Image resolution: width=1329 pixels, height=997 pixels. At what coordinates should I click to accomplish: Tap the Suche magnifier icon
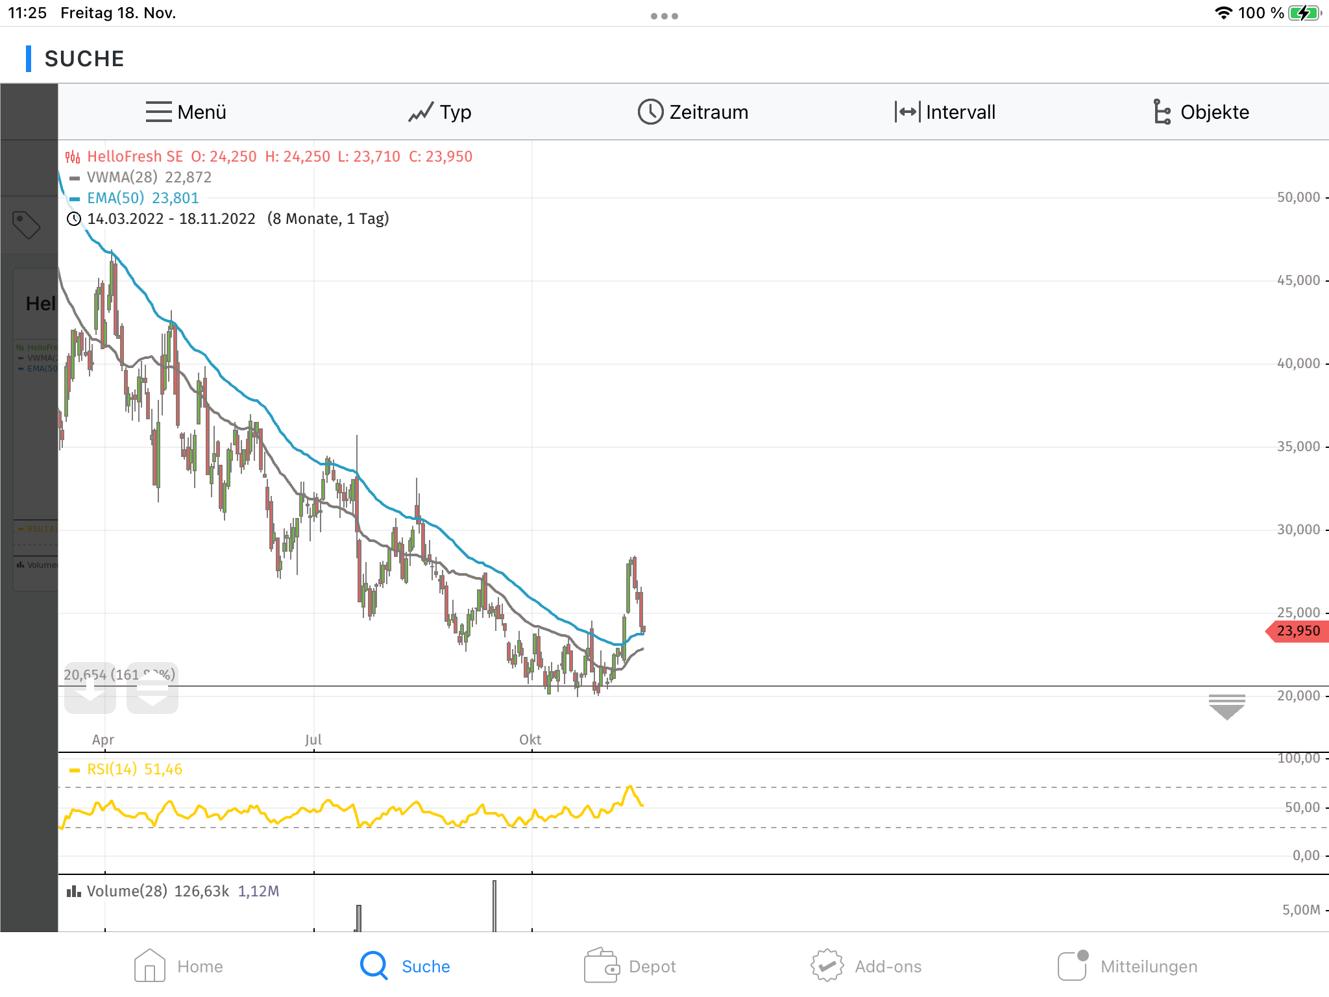tap(374, 965)
